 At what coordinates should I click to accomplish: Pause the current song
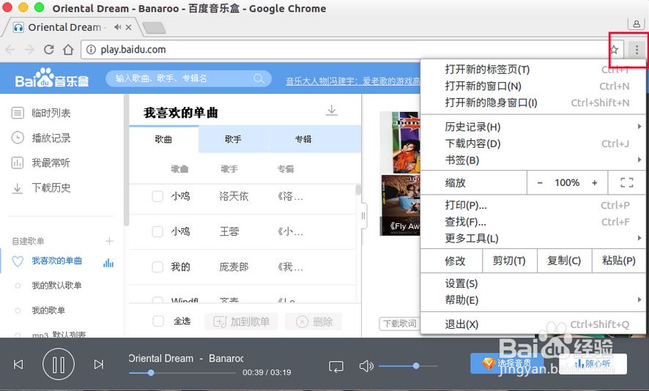(59, 364)
